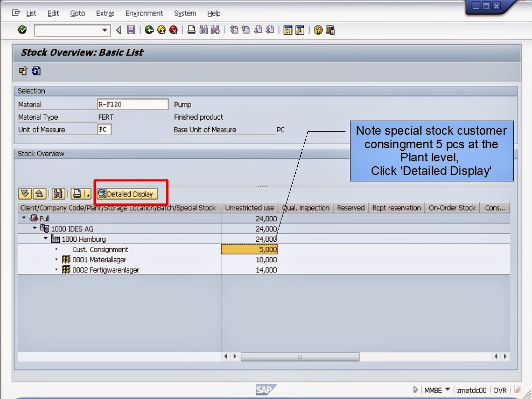This screenshot has height=399, width=532.
Task: Click the Generate Shortcut icon
Action: pyautogui.click(x=300, y=30)
